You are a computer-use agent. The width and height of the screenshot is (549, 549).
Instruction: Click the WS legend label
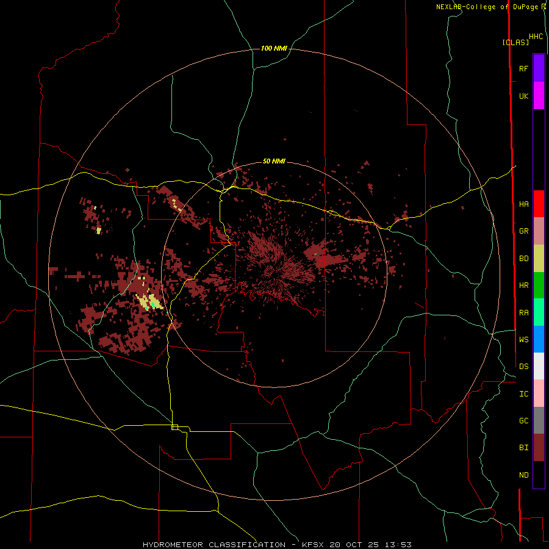[523, 339]
